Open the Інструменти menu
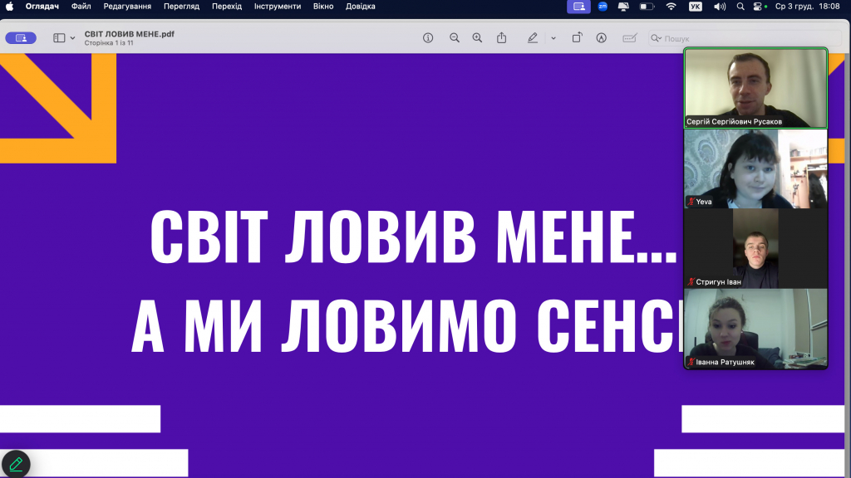 pyautogui.click(x=278, y=7)
